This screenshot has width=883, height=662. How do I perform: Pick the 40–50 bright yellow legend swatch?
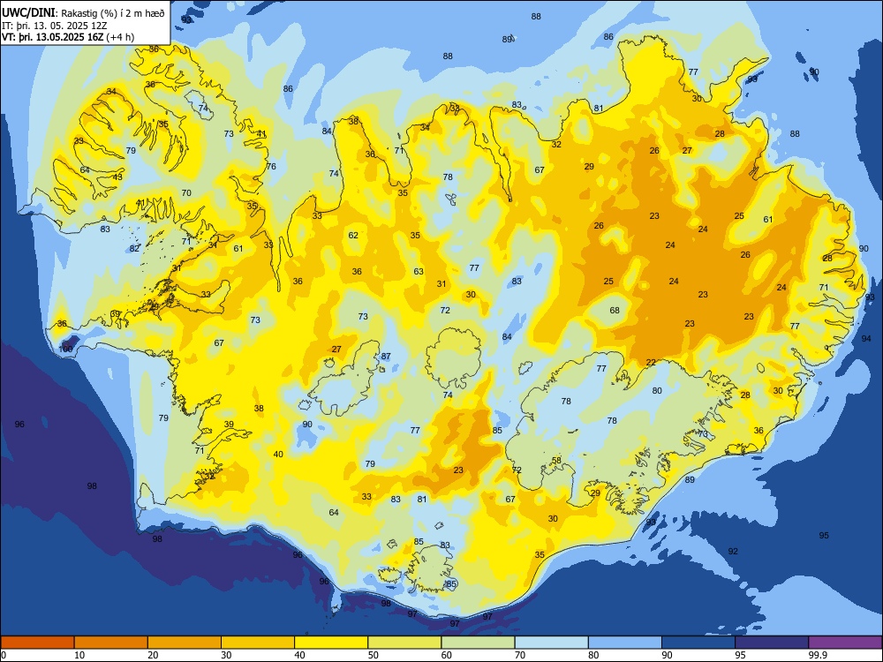(331, 643)
